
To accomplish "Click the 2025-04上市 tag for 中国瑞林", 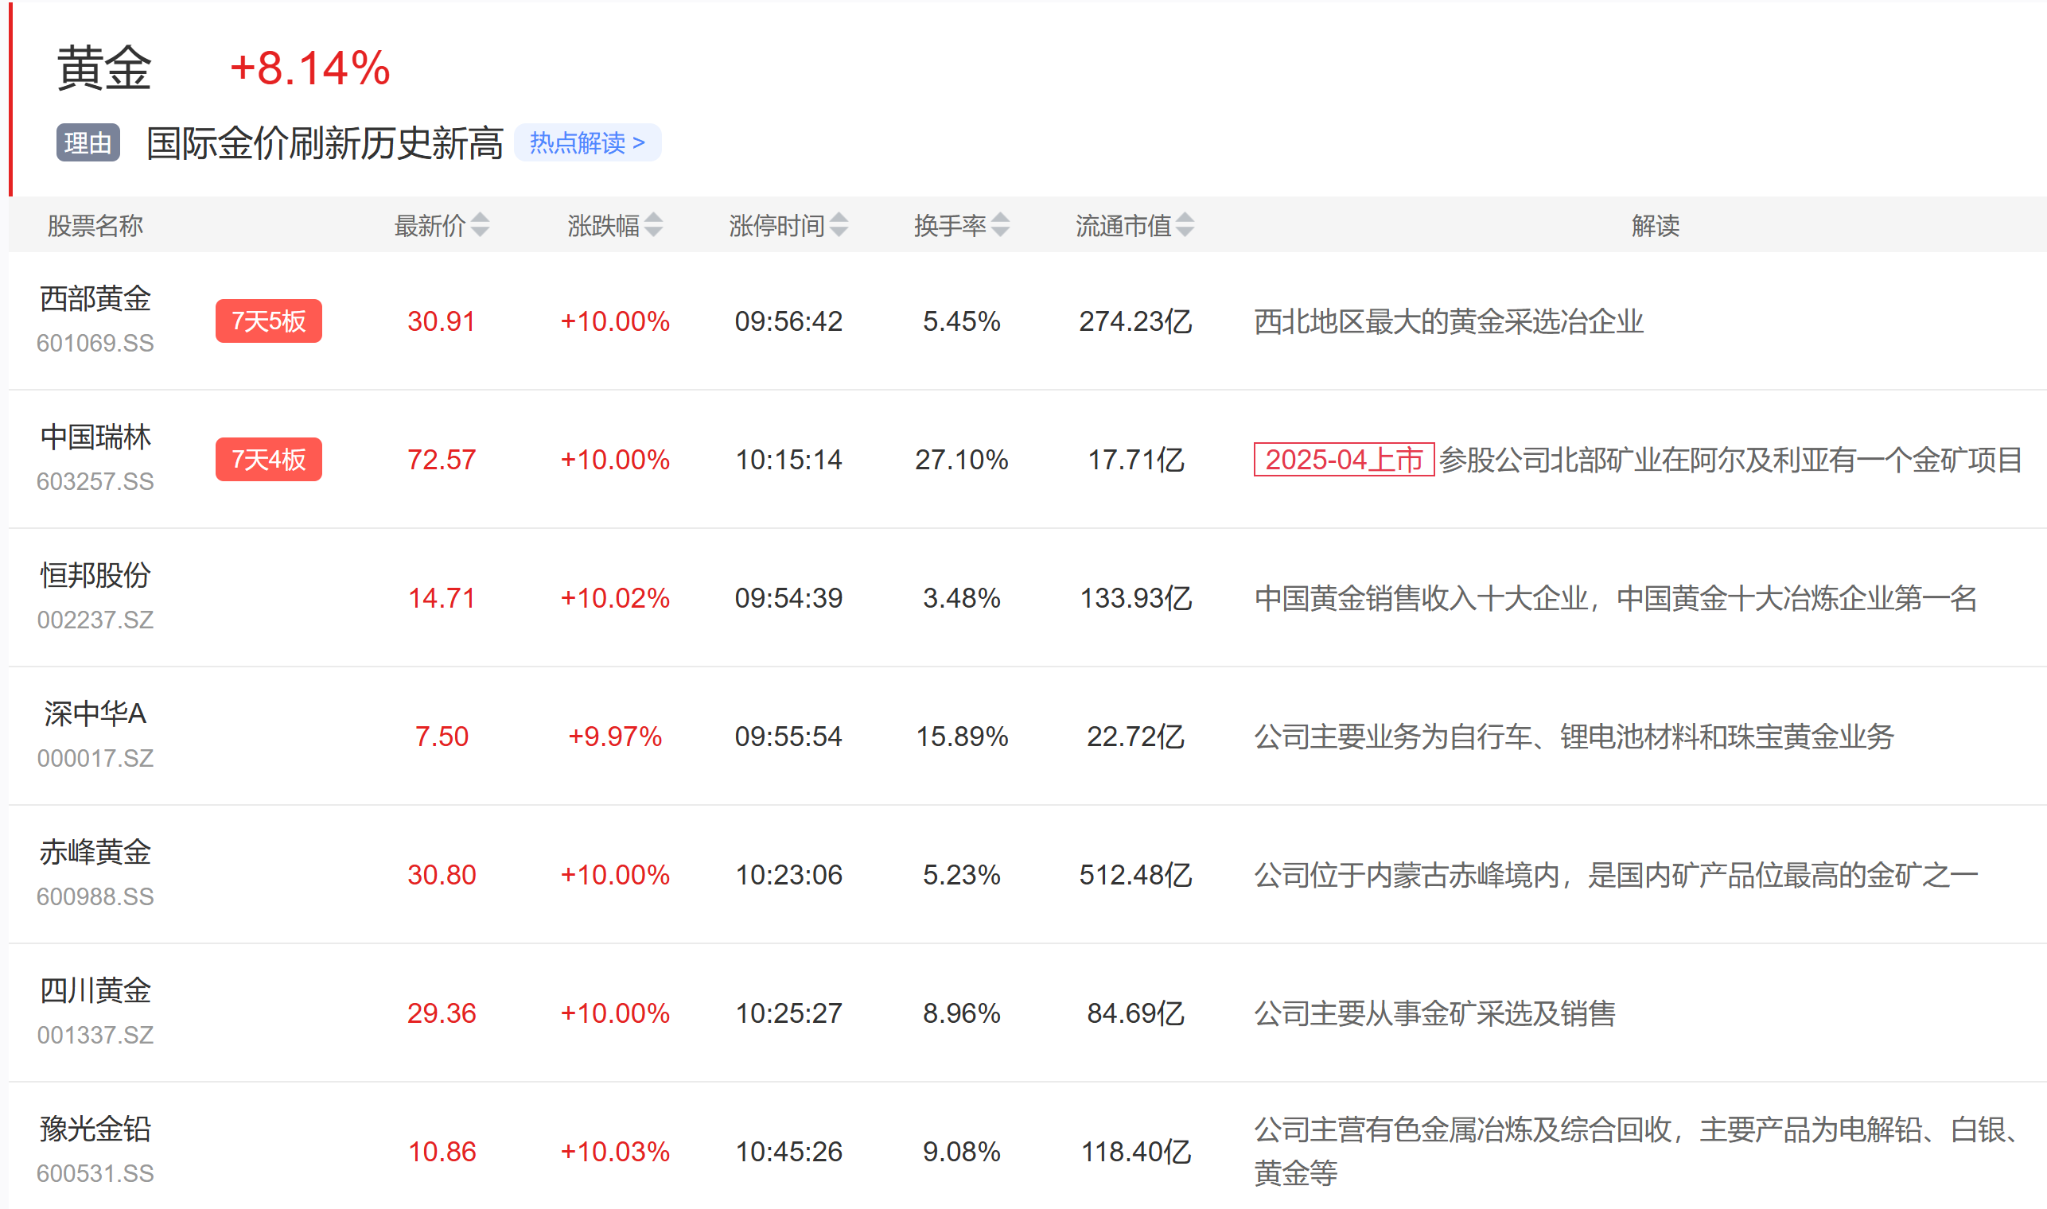I will (x=1344, y=460).
